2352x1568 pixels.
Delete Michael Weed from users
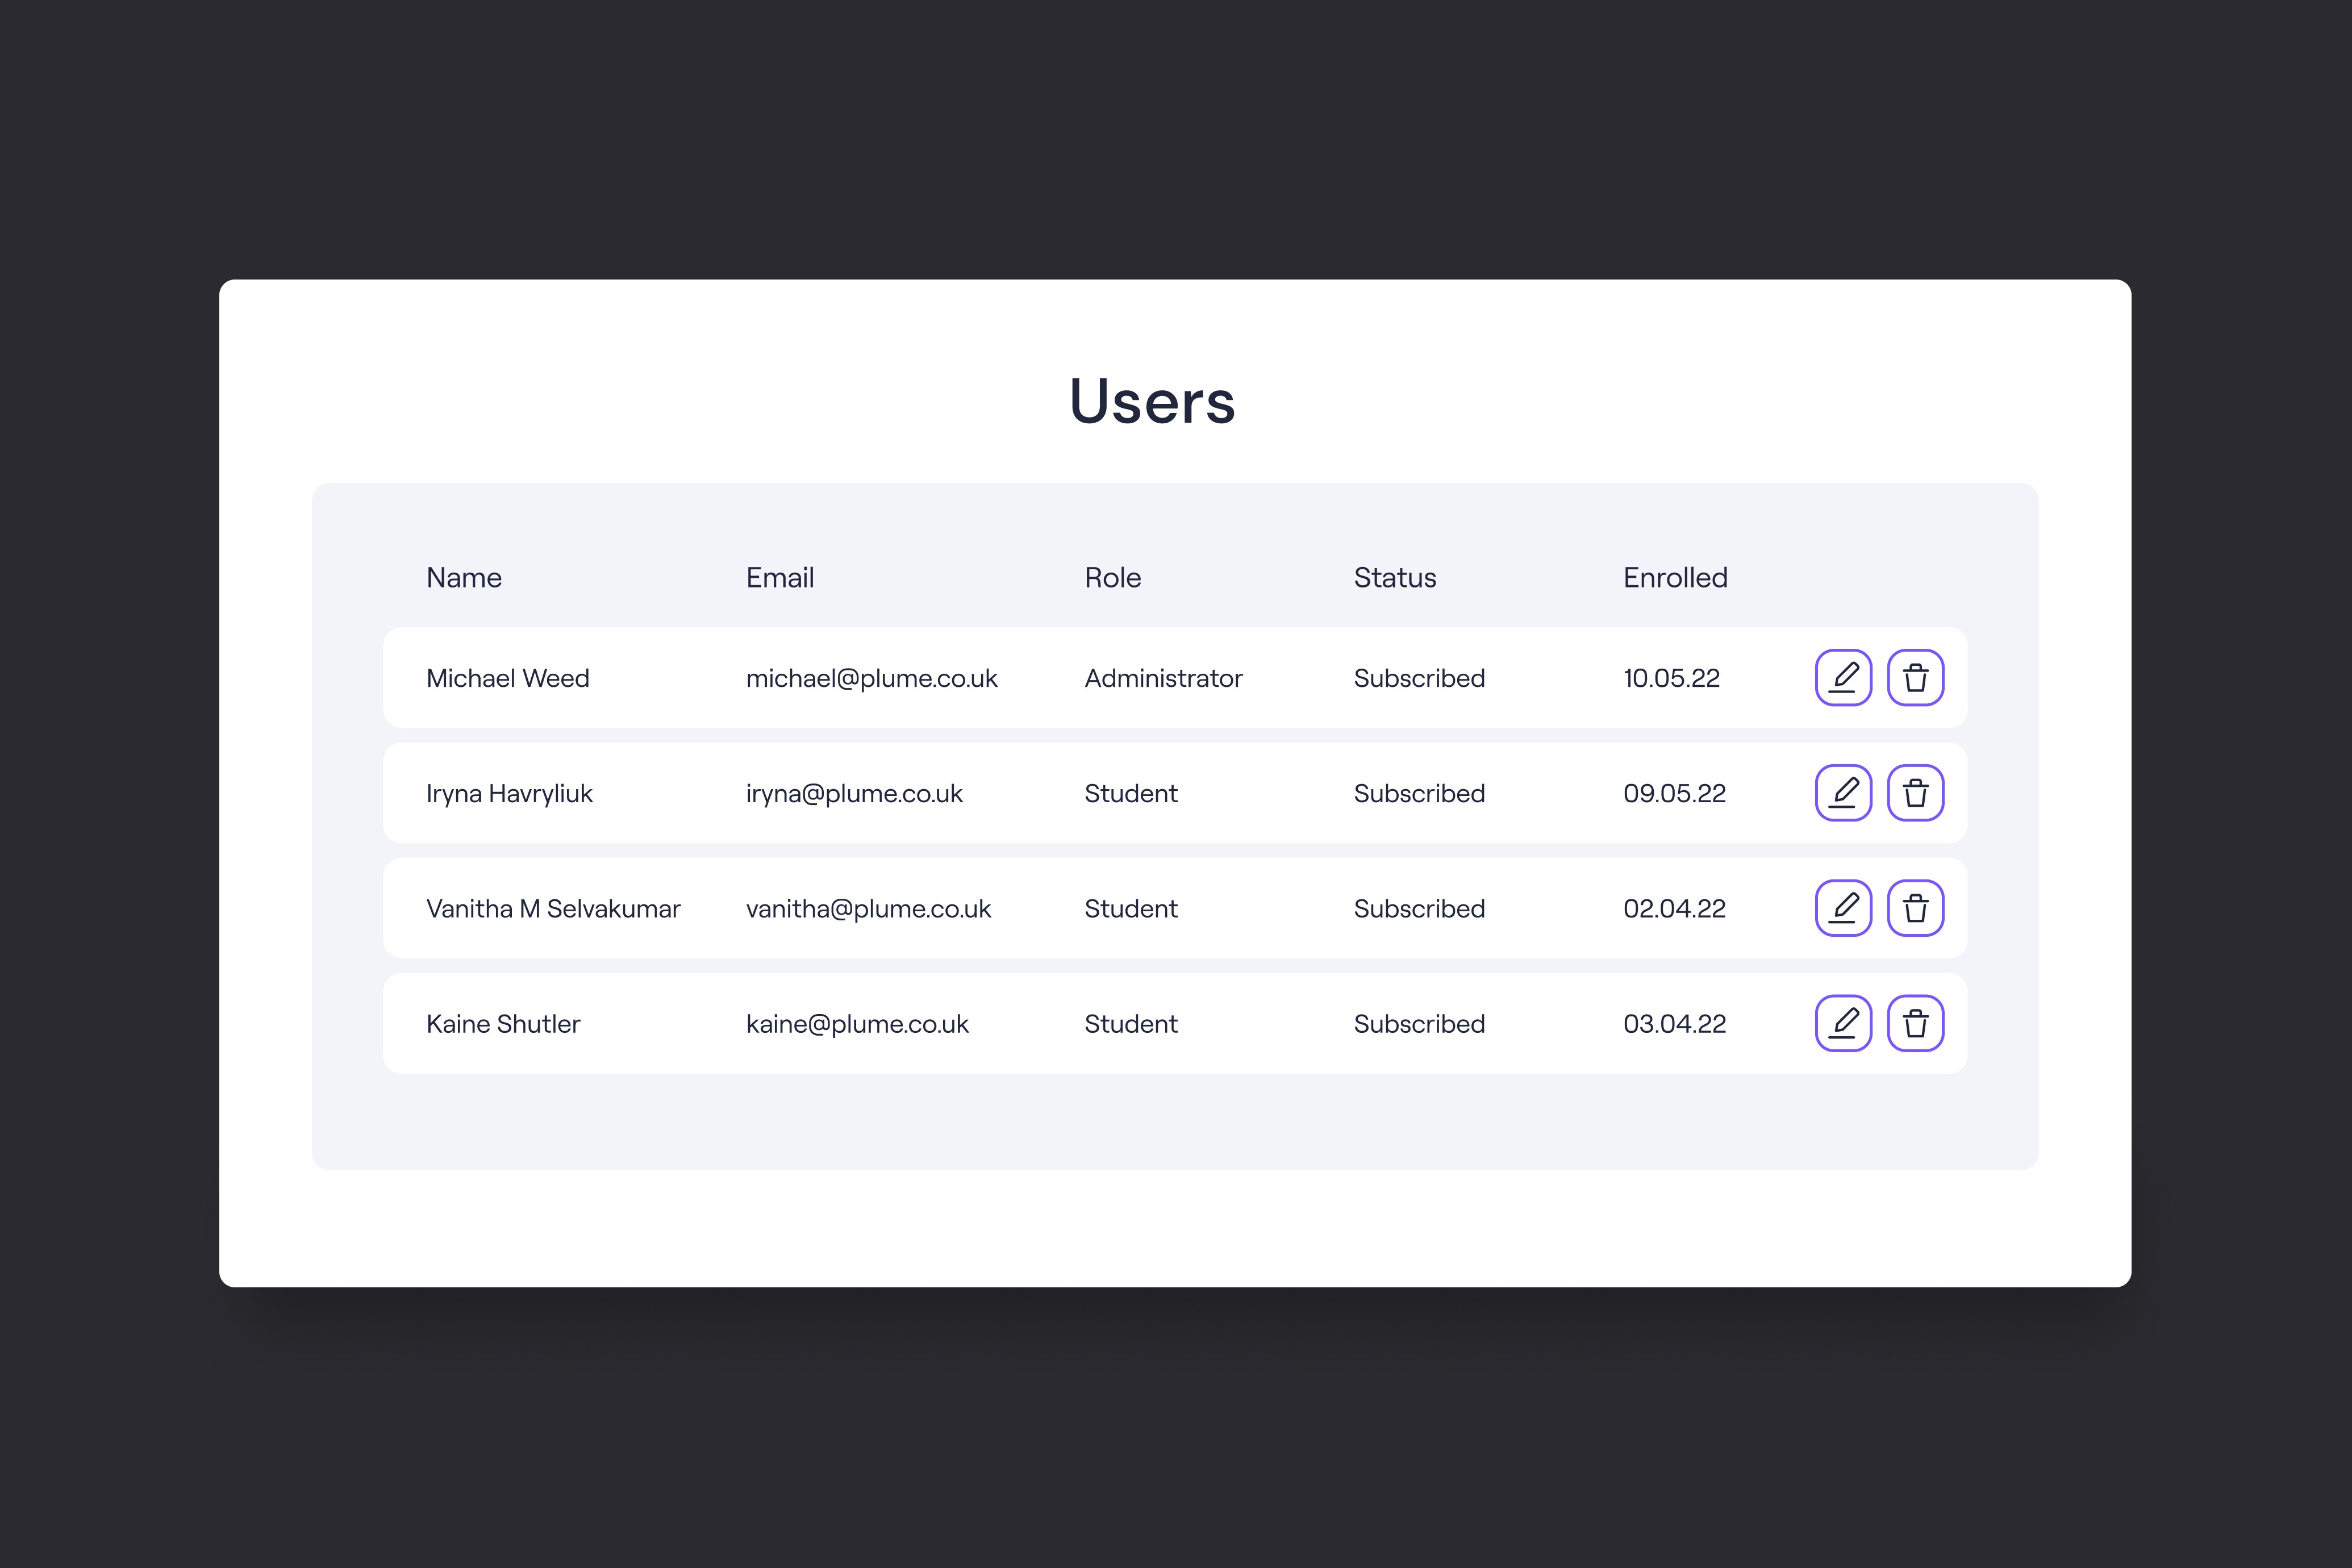click(x=1915, y=678)
